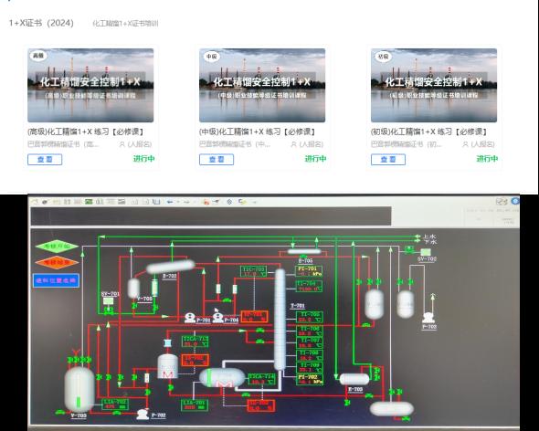Click pump P-701 icon
The image size is (539, 431).
[190, 318]
